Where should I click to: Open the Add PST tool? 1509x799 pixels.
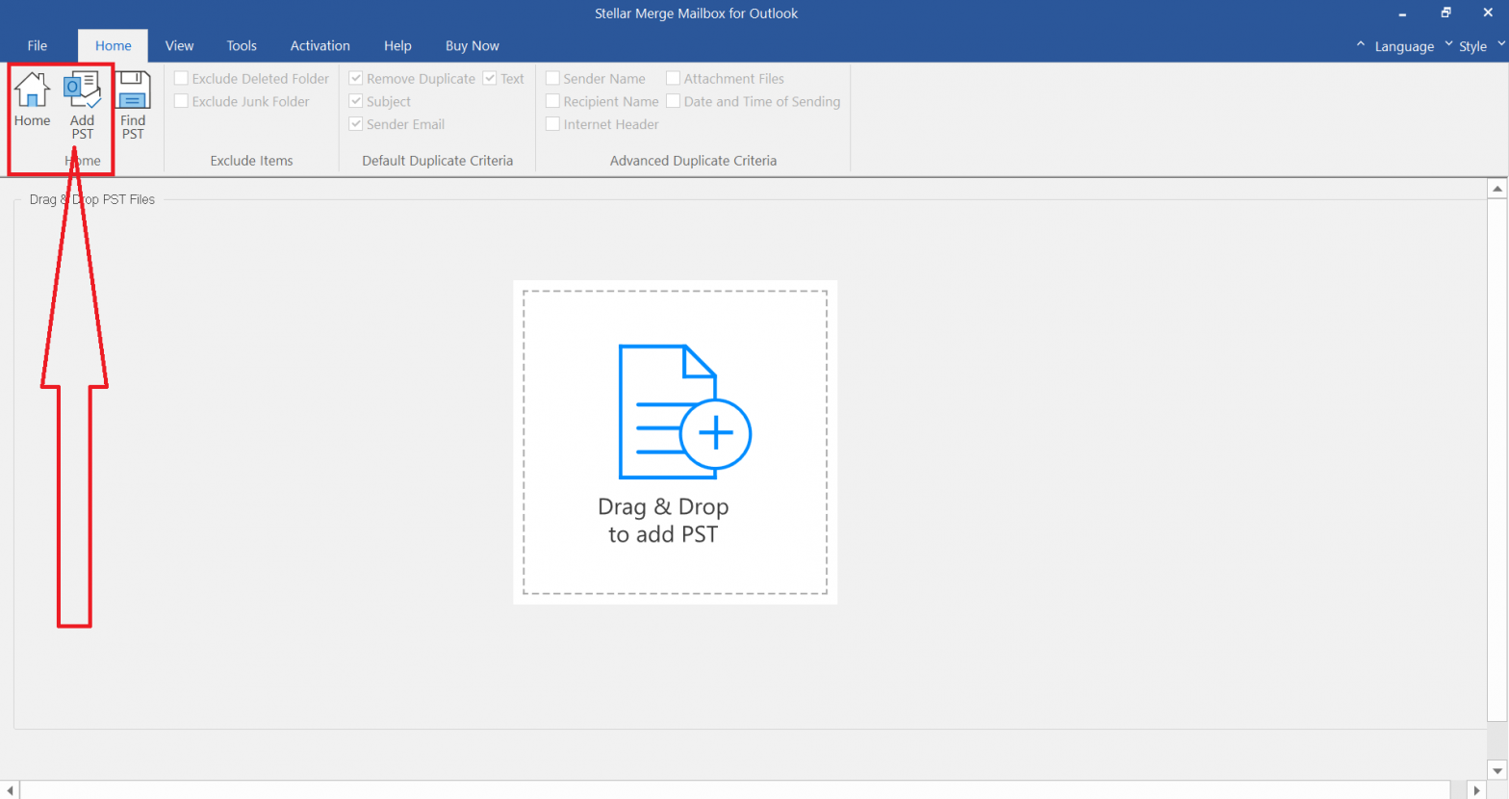coord(83,106)
